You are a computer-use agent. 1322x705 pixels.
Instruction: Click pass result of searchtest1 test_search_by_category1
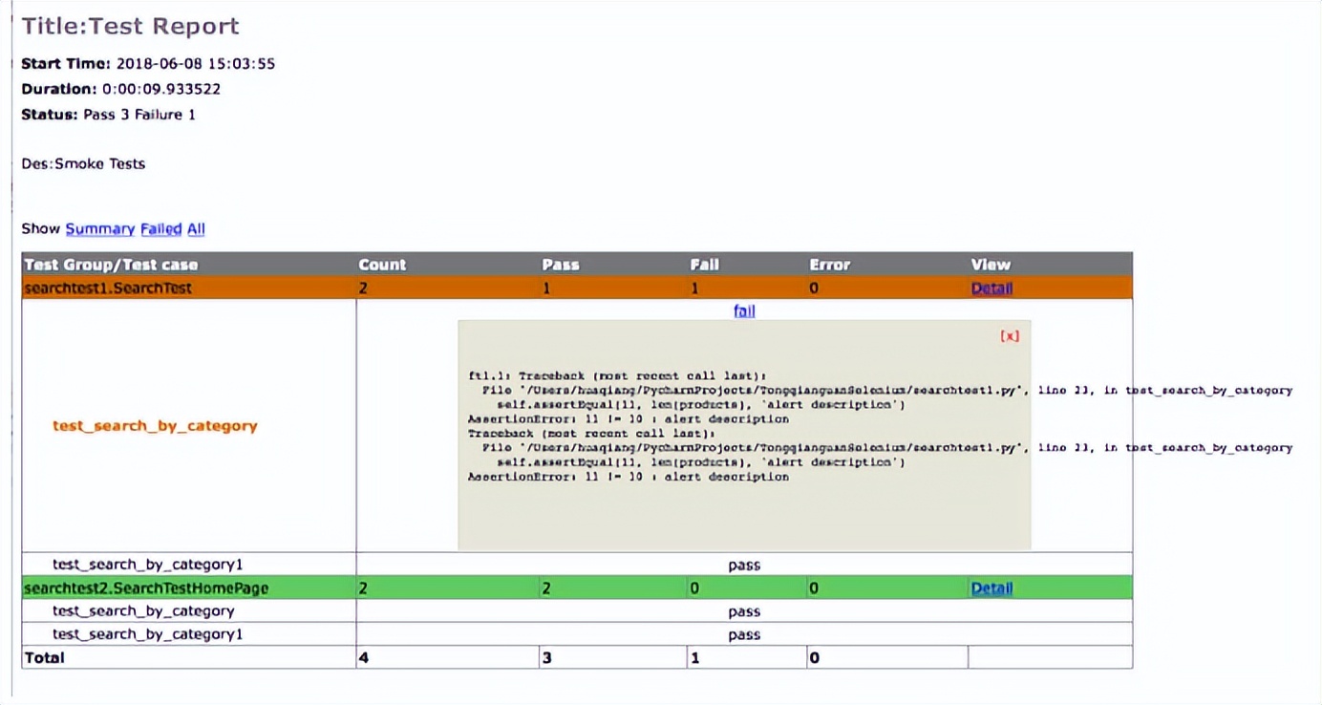(744, 565)
